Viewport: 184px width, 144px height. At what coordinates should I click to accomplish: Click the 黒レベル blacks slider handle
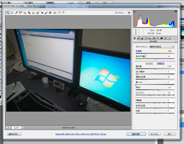pyautogui.click(x=136, y=84)
